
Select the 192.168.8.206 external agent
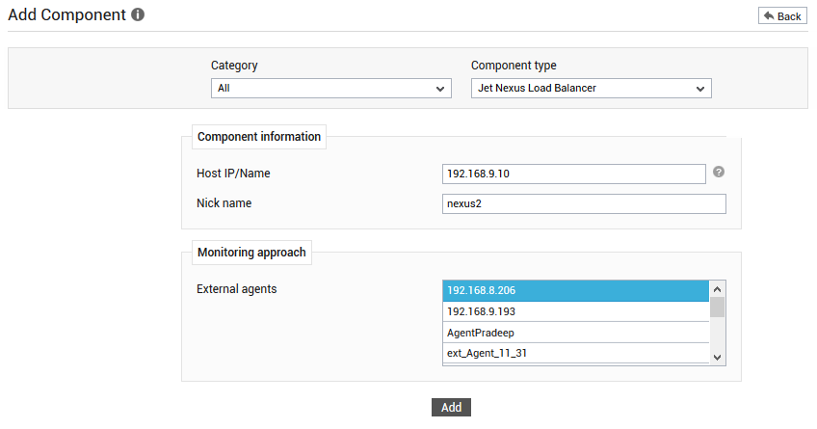point(576,291)
